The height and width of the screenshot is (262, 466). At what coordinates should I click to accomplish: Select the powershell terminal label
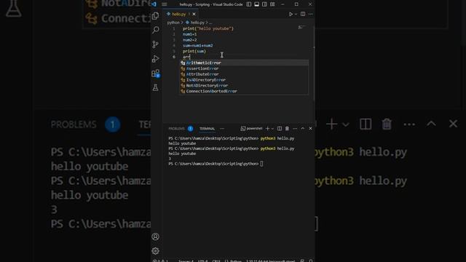(251, 128)
